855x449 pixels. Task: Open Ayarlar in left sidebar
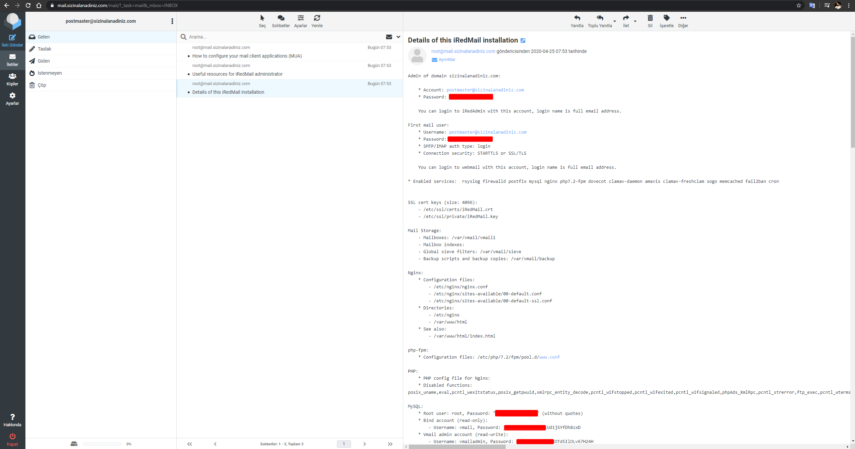point(12,99)
